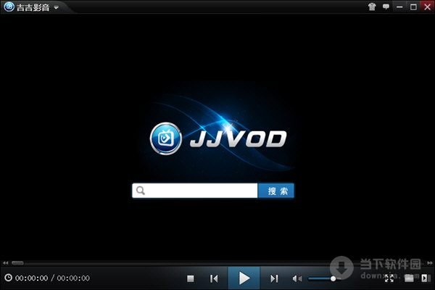Skip to the previous track

(x=214, y=278)
